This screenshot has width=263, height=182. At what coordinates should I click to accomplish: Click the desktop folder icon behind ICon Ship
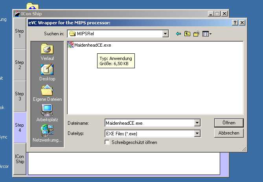tap(33, 6)
